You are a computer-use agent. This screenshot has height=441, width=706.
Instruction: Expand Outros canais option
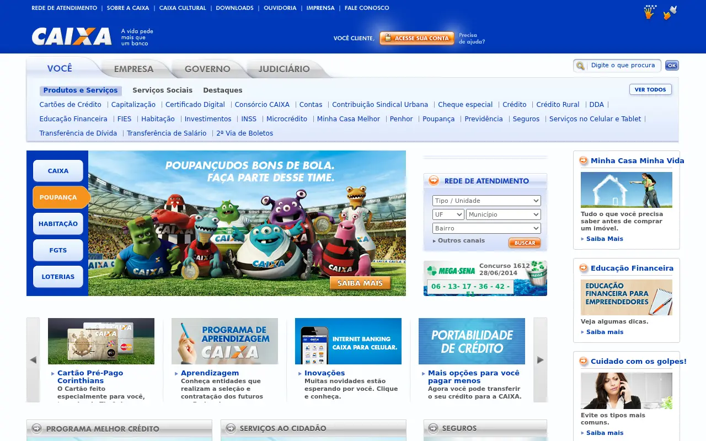(x=459, y=240)
